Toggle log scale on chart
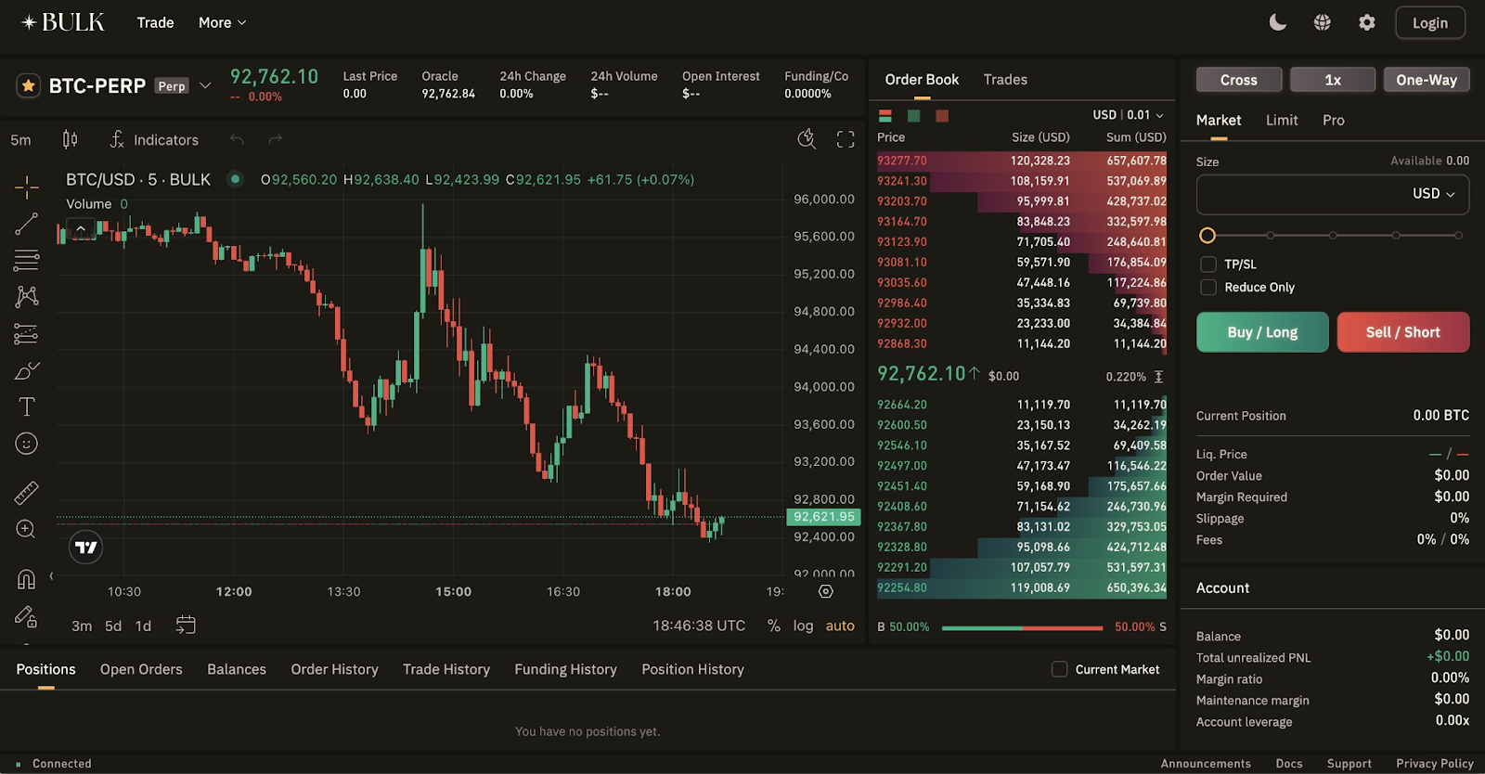This screenshot has height=774, width=1485. point(803,626)
